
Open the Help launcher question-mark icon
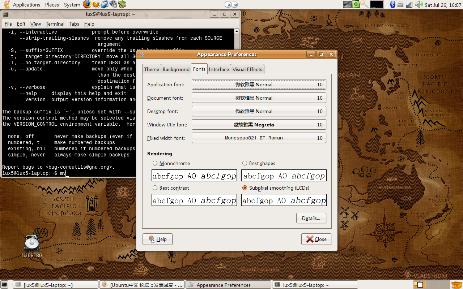(96, 4)
